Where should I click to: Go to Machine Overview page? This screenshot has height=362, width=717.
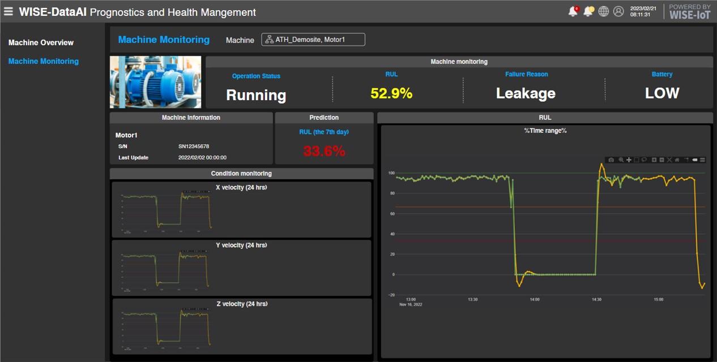41,42
